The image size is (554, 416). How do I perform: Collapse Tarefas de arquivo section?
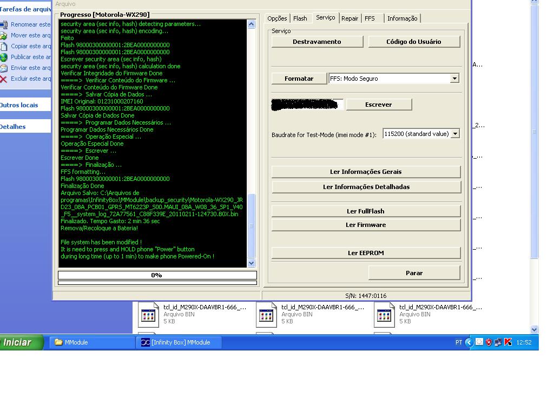point(25,9)
